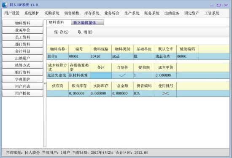The height and width of the screenshot is (158, 232).
Task: Click the 会计区间 2013.04 status text
Action: pyautogui.click(x=132, y=153)
